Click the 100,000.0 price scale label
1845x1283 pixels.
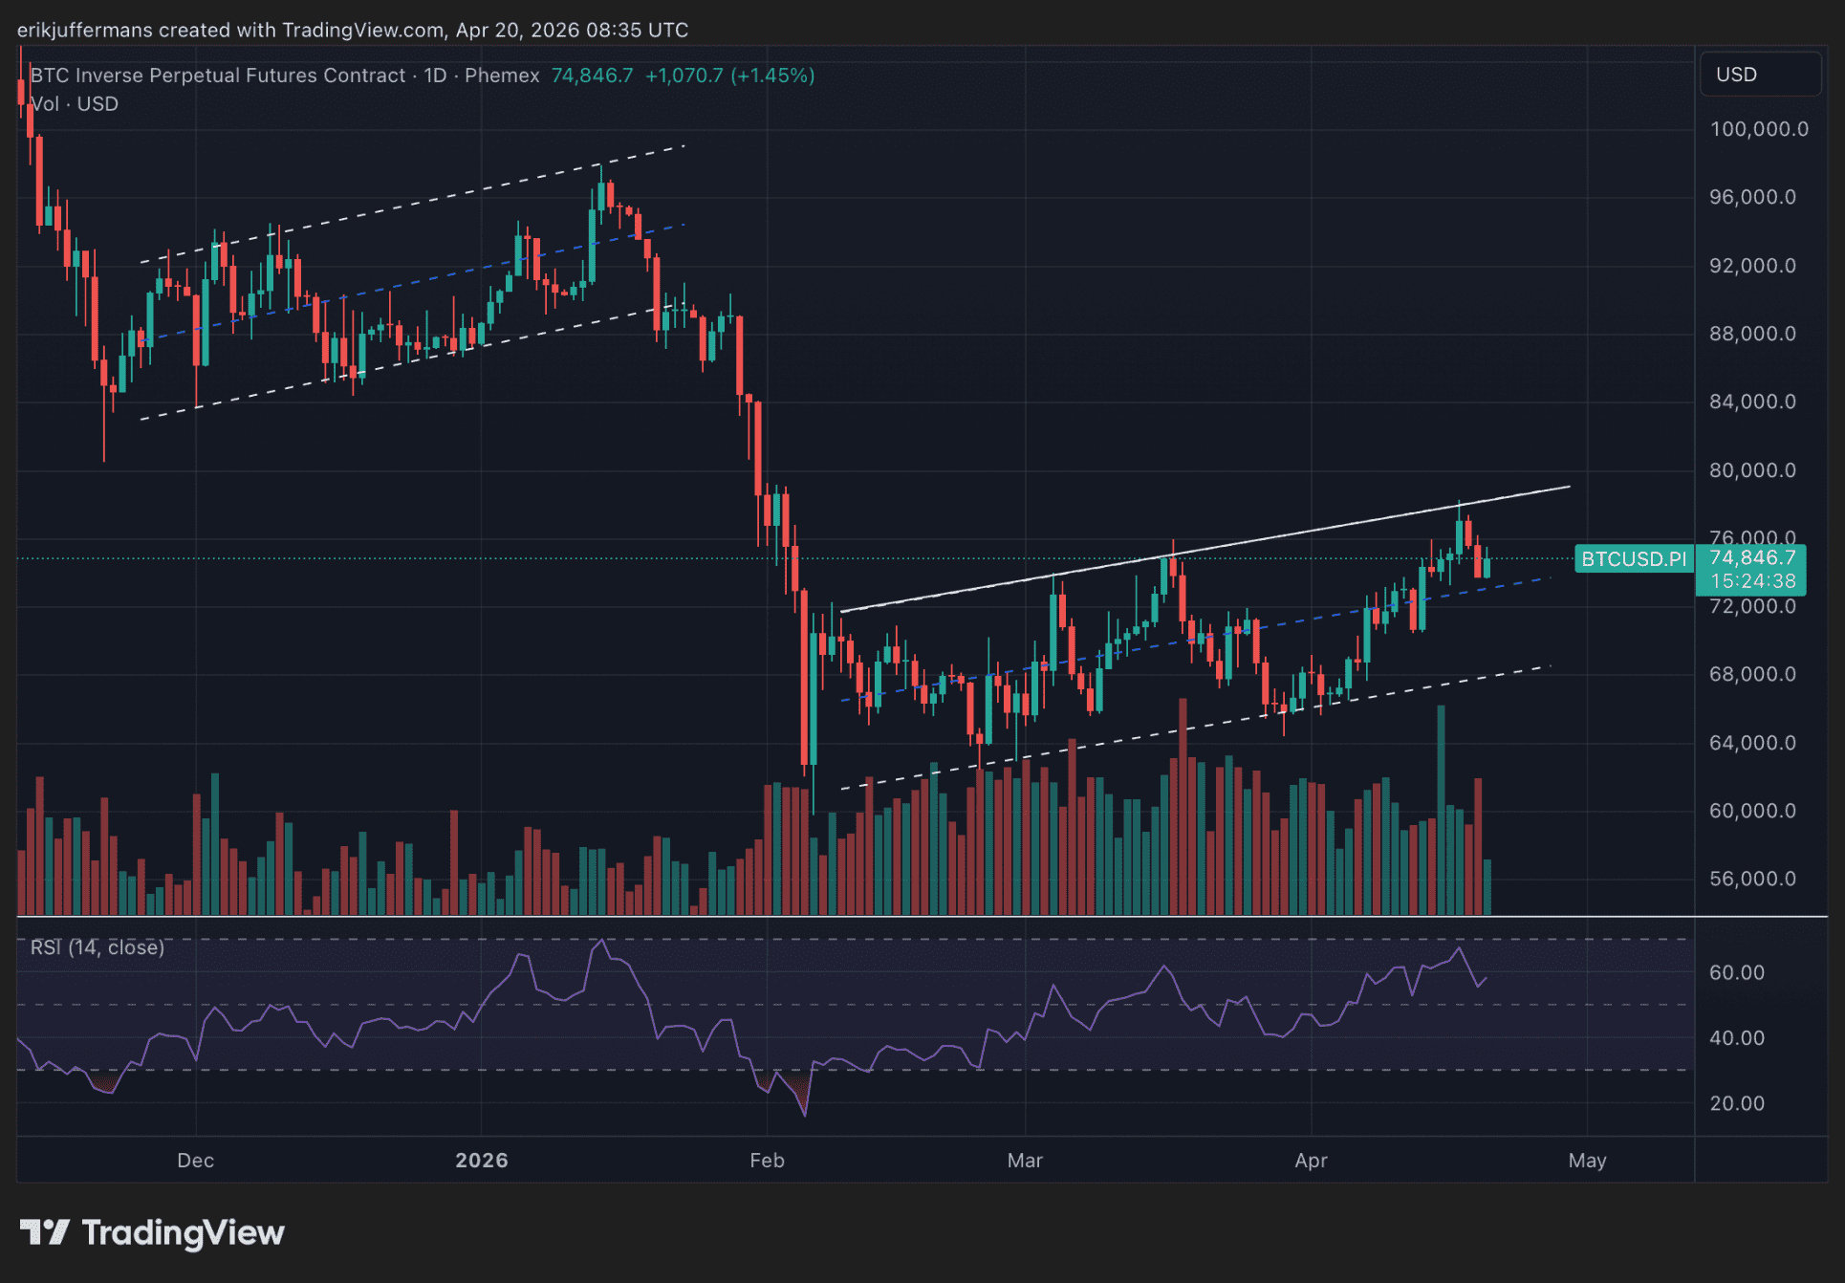1758,129
